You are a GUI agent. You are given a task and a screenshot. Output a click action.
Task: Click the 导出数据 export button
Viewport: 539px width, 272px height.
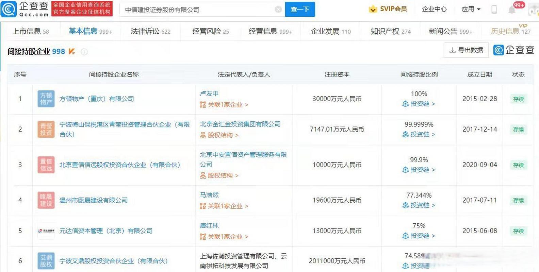[466, 50]
